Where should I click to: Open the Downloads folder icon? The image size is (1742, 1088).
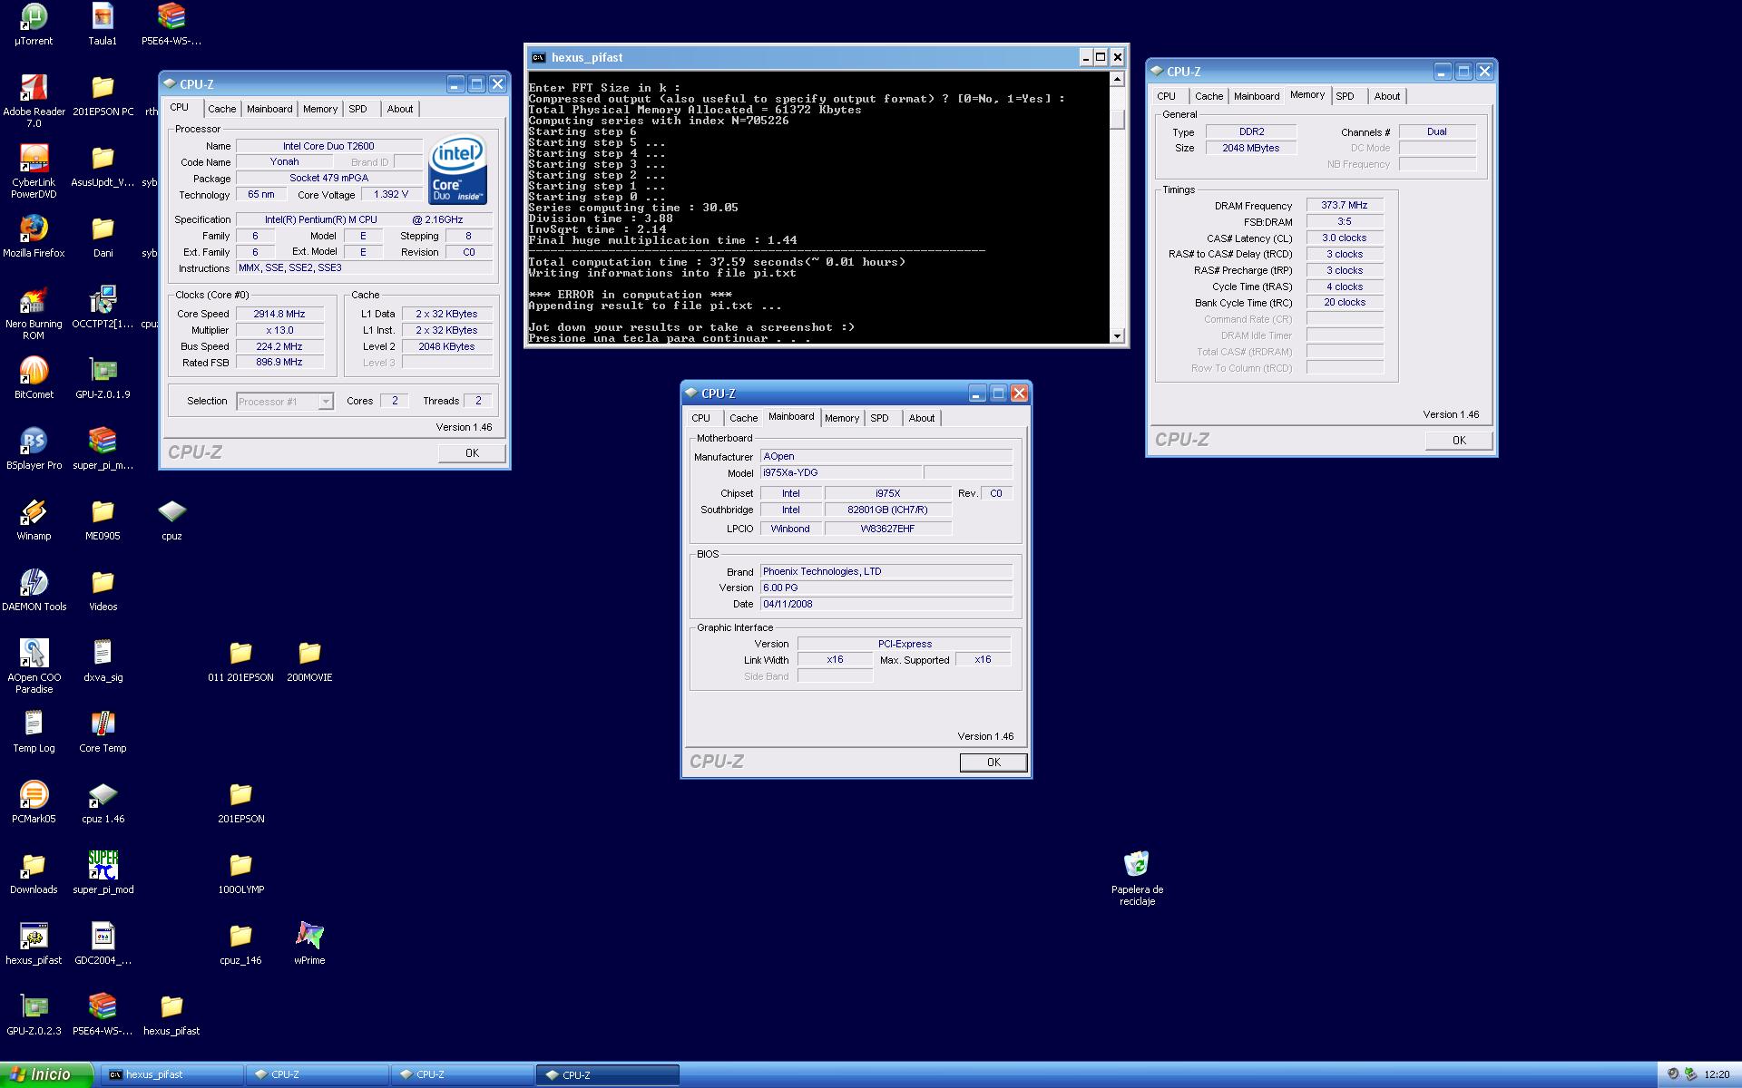[x=34, y=872]
